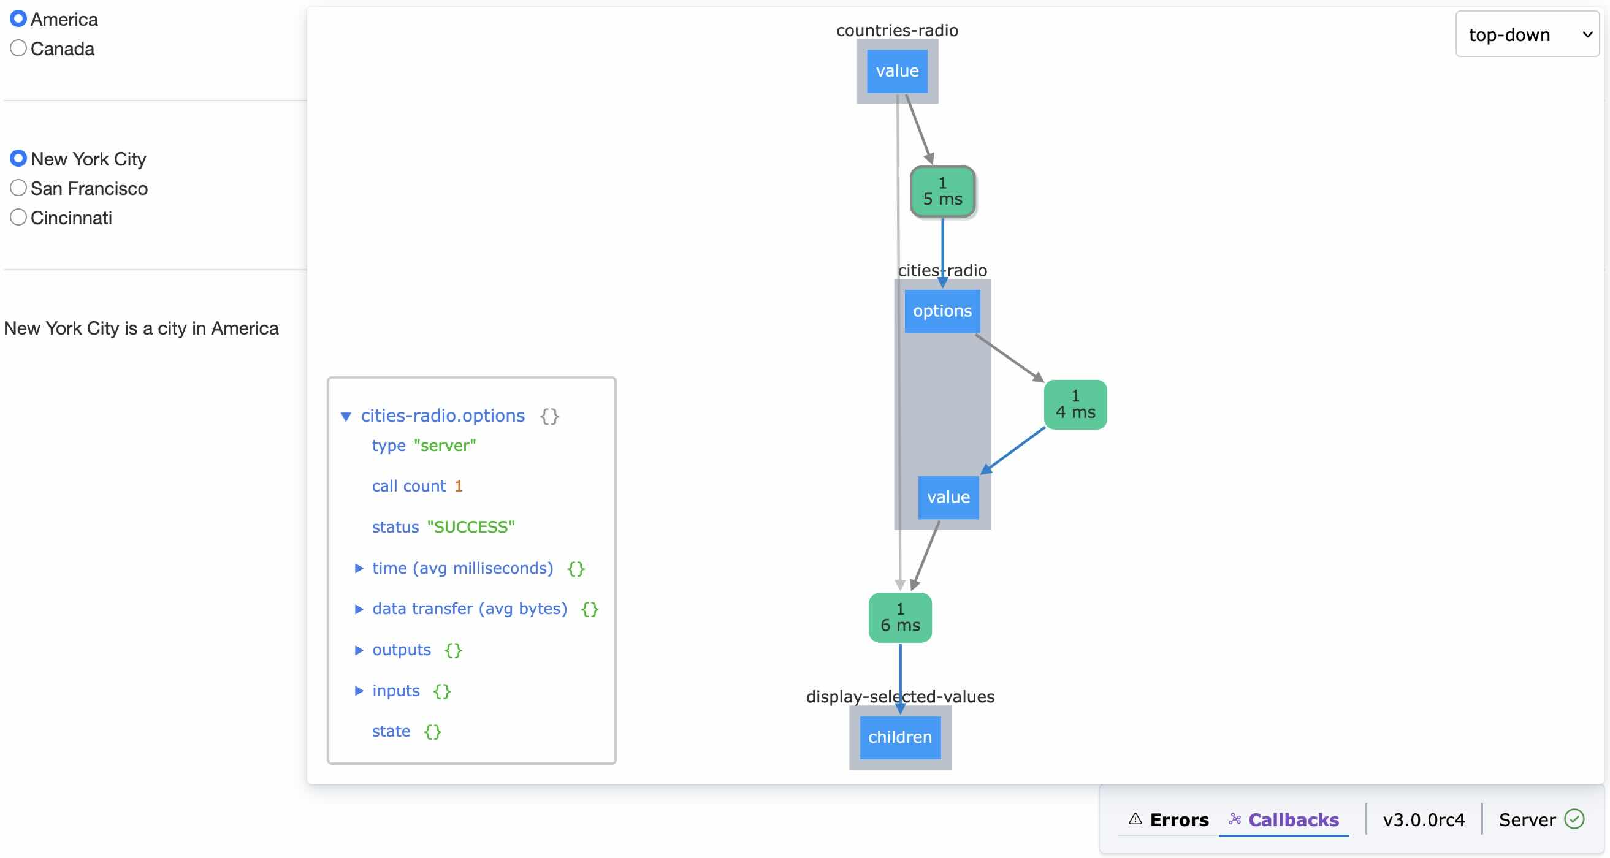Select the 5 ms callback node

[x=942, y=192]
